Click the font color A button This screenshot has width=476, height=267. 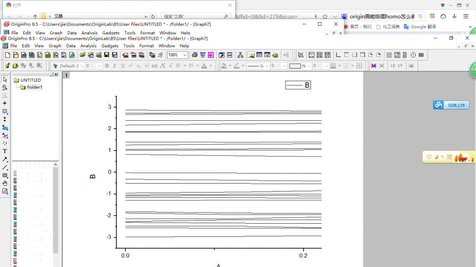tap(205, 66)
